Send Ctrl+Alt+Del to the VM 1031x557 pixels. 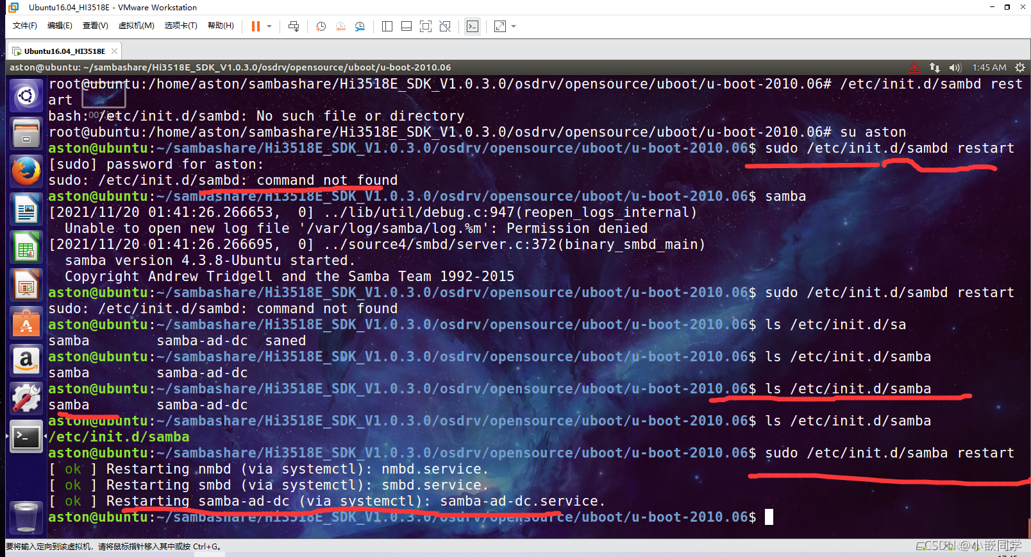294,26
